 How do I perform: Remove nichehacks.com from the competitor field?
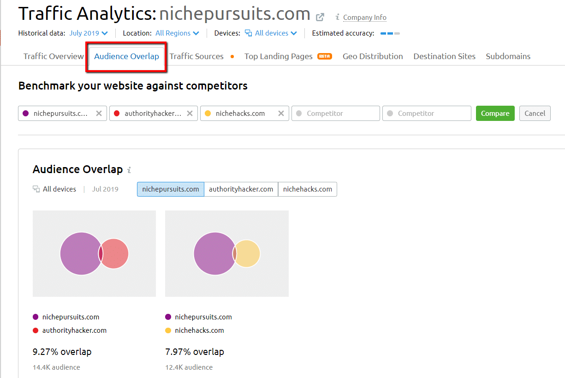click(281, 114)
